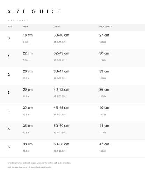The image size is (145, 177).
Task: Select the NECK column header
Action: pos(25,26)
